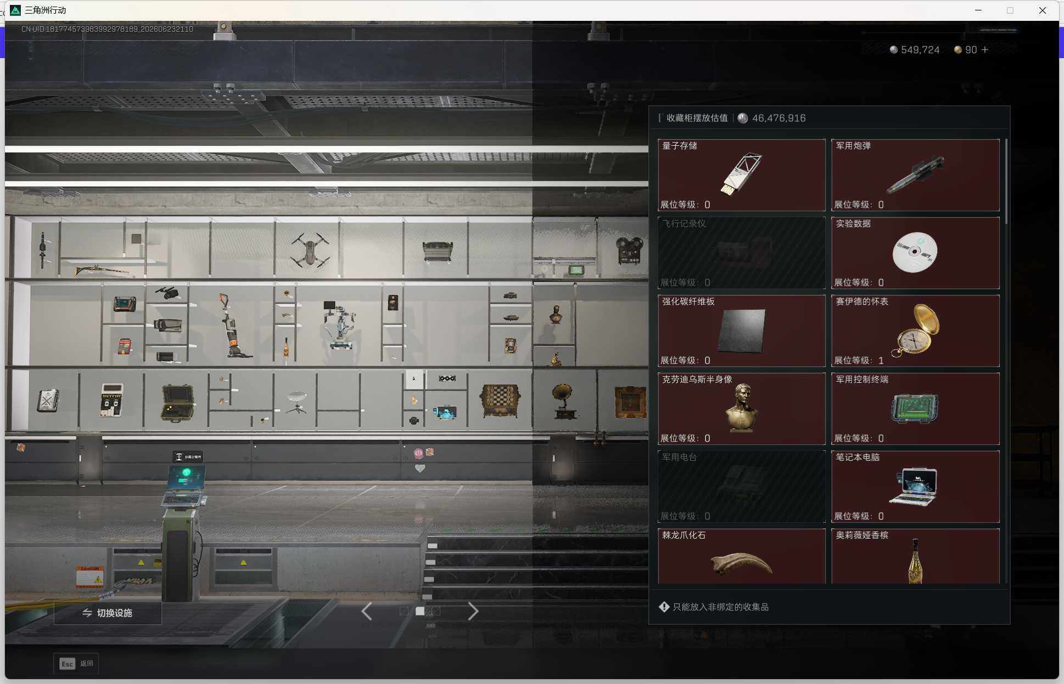The image size is (1064, 684).
Task: Select the 棘龙爪化石 fossil card
Action: click(741, 556)
